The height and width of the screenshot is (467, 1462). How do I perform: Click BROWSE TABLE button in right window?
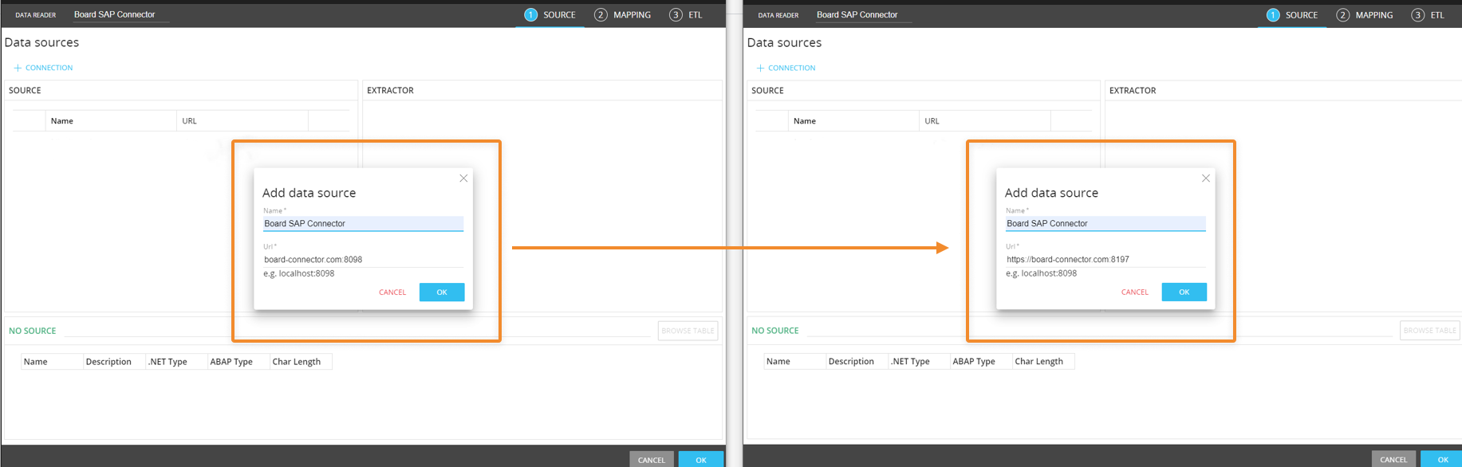pyautogui.click(x=1430, y=331)
